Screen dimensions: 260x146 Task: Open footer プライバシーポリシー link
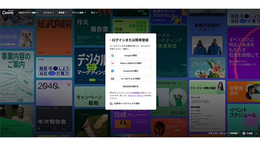(x=218, y=133)
